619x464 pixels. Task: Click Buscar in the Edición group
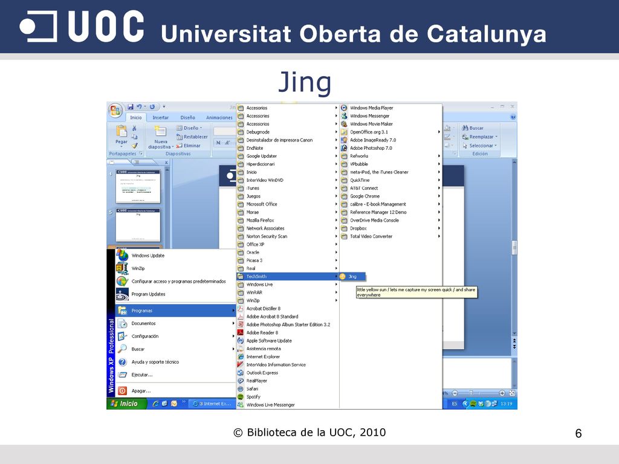[x=473, y=128]
